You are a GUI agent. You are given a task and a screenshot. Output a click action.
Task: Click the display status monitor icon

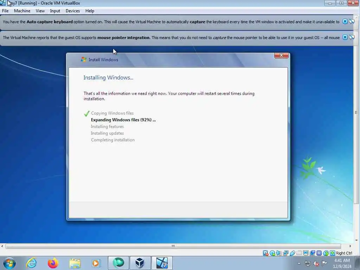point(306,253)
